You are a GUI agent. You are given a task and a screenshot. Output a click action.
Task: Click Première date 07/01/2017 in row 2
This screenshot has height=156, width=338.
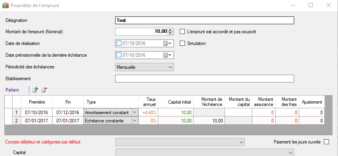pyautogui.click(x=37, y=121)
